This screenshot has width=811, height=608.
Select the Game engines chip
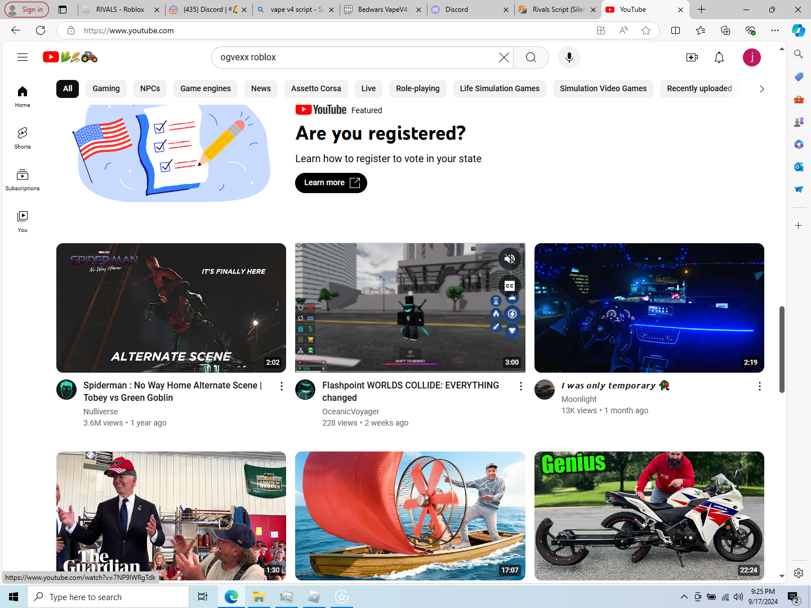click(x=206, y=88)
